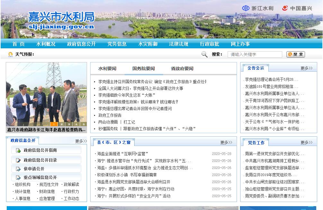The height and width of the screenshot is (210, 323).
Task: Open the 水灾防御 navigation menu
Action: point(148,44)
